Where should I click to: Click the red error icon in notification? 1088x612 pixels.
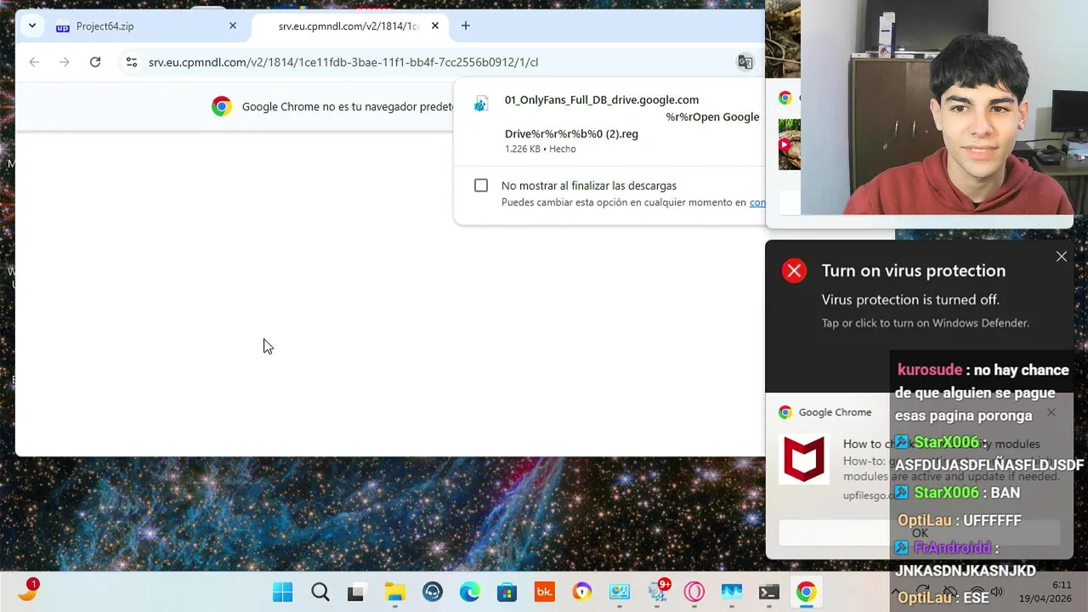click(794, 271)
